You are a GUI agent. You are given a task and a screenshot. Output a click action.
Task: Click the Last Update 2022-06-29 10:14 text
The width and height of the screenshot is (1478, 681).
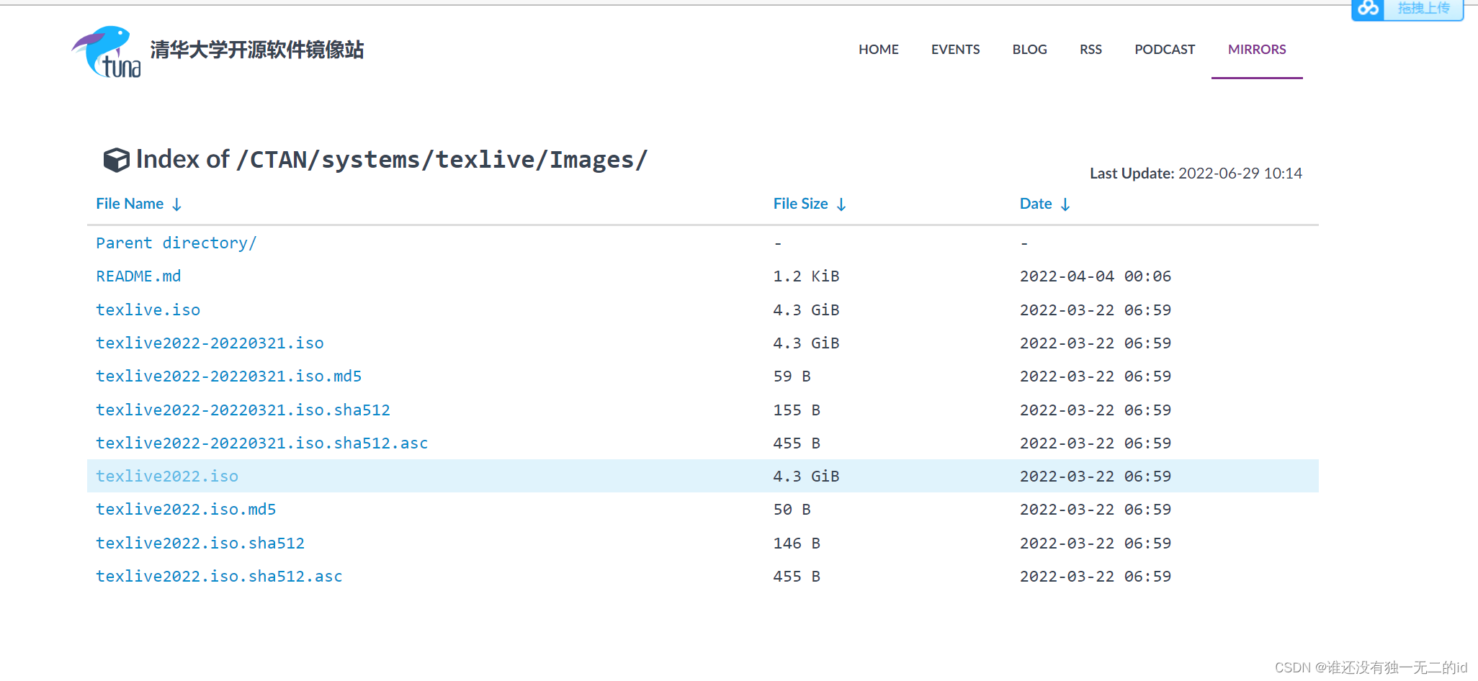click(1196, 173)
